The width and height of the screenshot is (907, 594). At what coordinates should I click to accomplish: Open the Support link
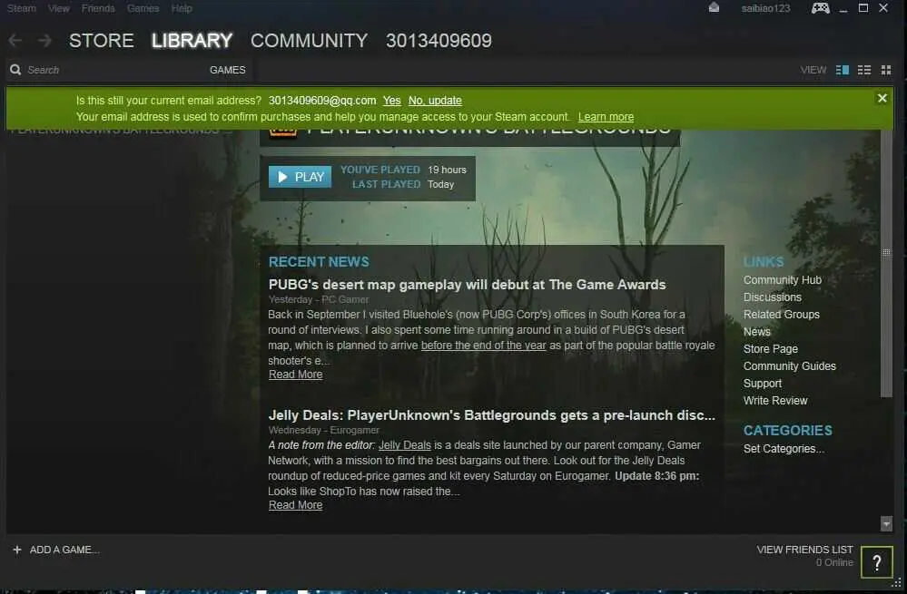(763, 384)
